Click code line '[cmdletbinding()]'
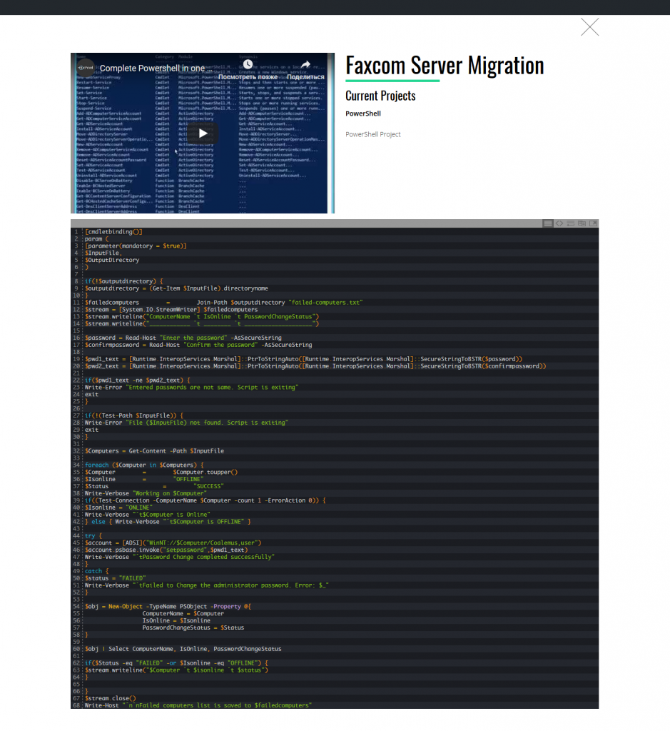The width and height of the screenshot is (670, 731). click(113, 232)
